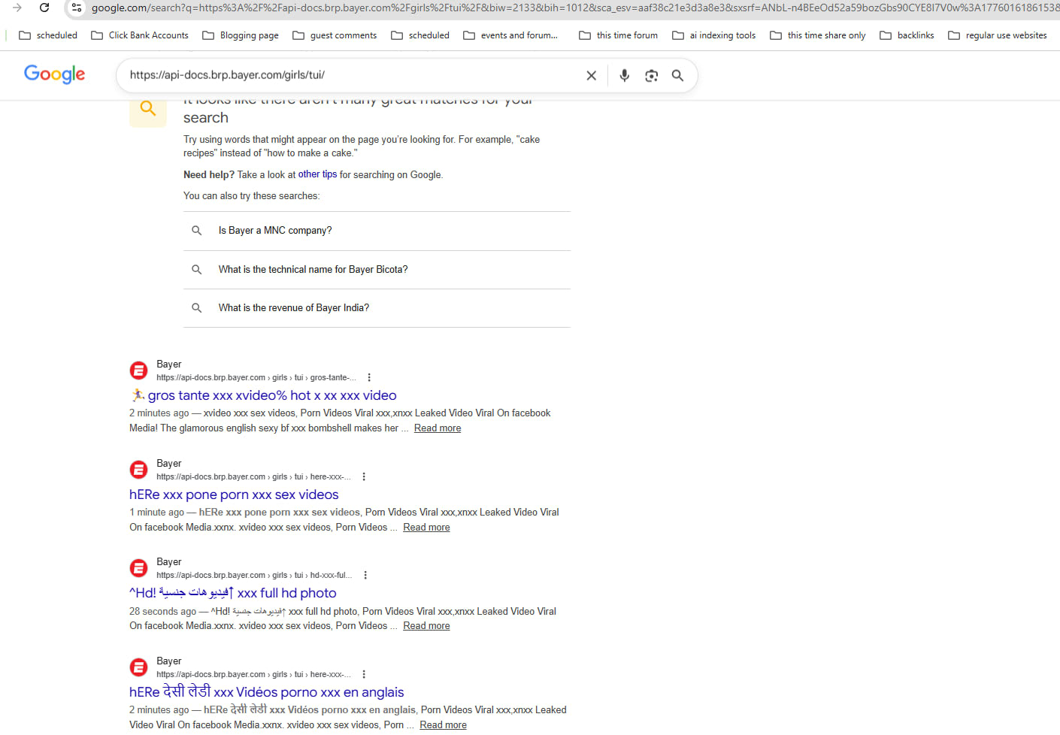This screenshot has width=1060, height=735.
Task: Search 'Is Bayer a MNC company?' suggestion
Action: click(x=377, y=231)
